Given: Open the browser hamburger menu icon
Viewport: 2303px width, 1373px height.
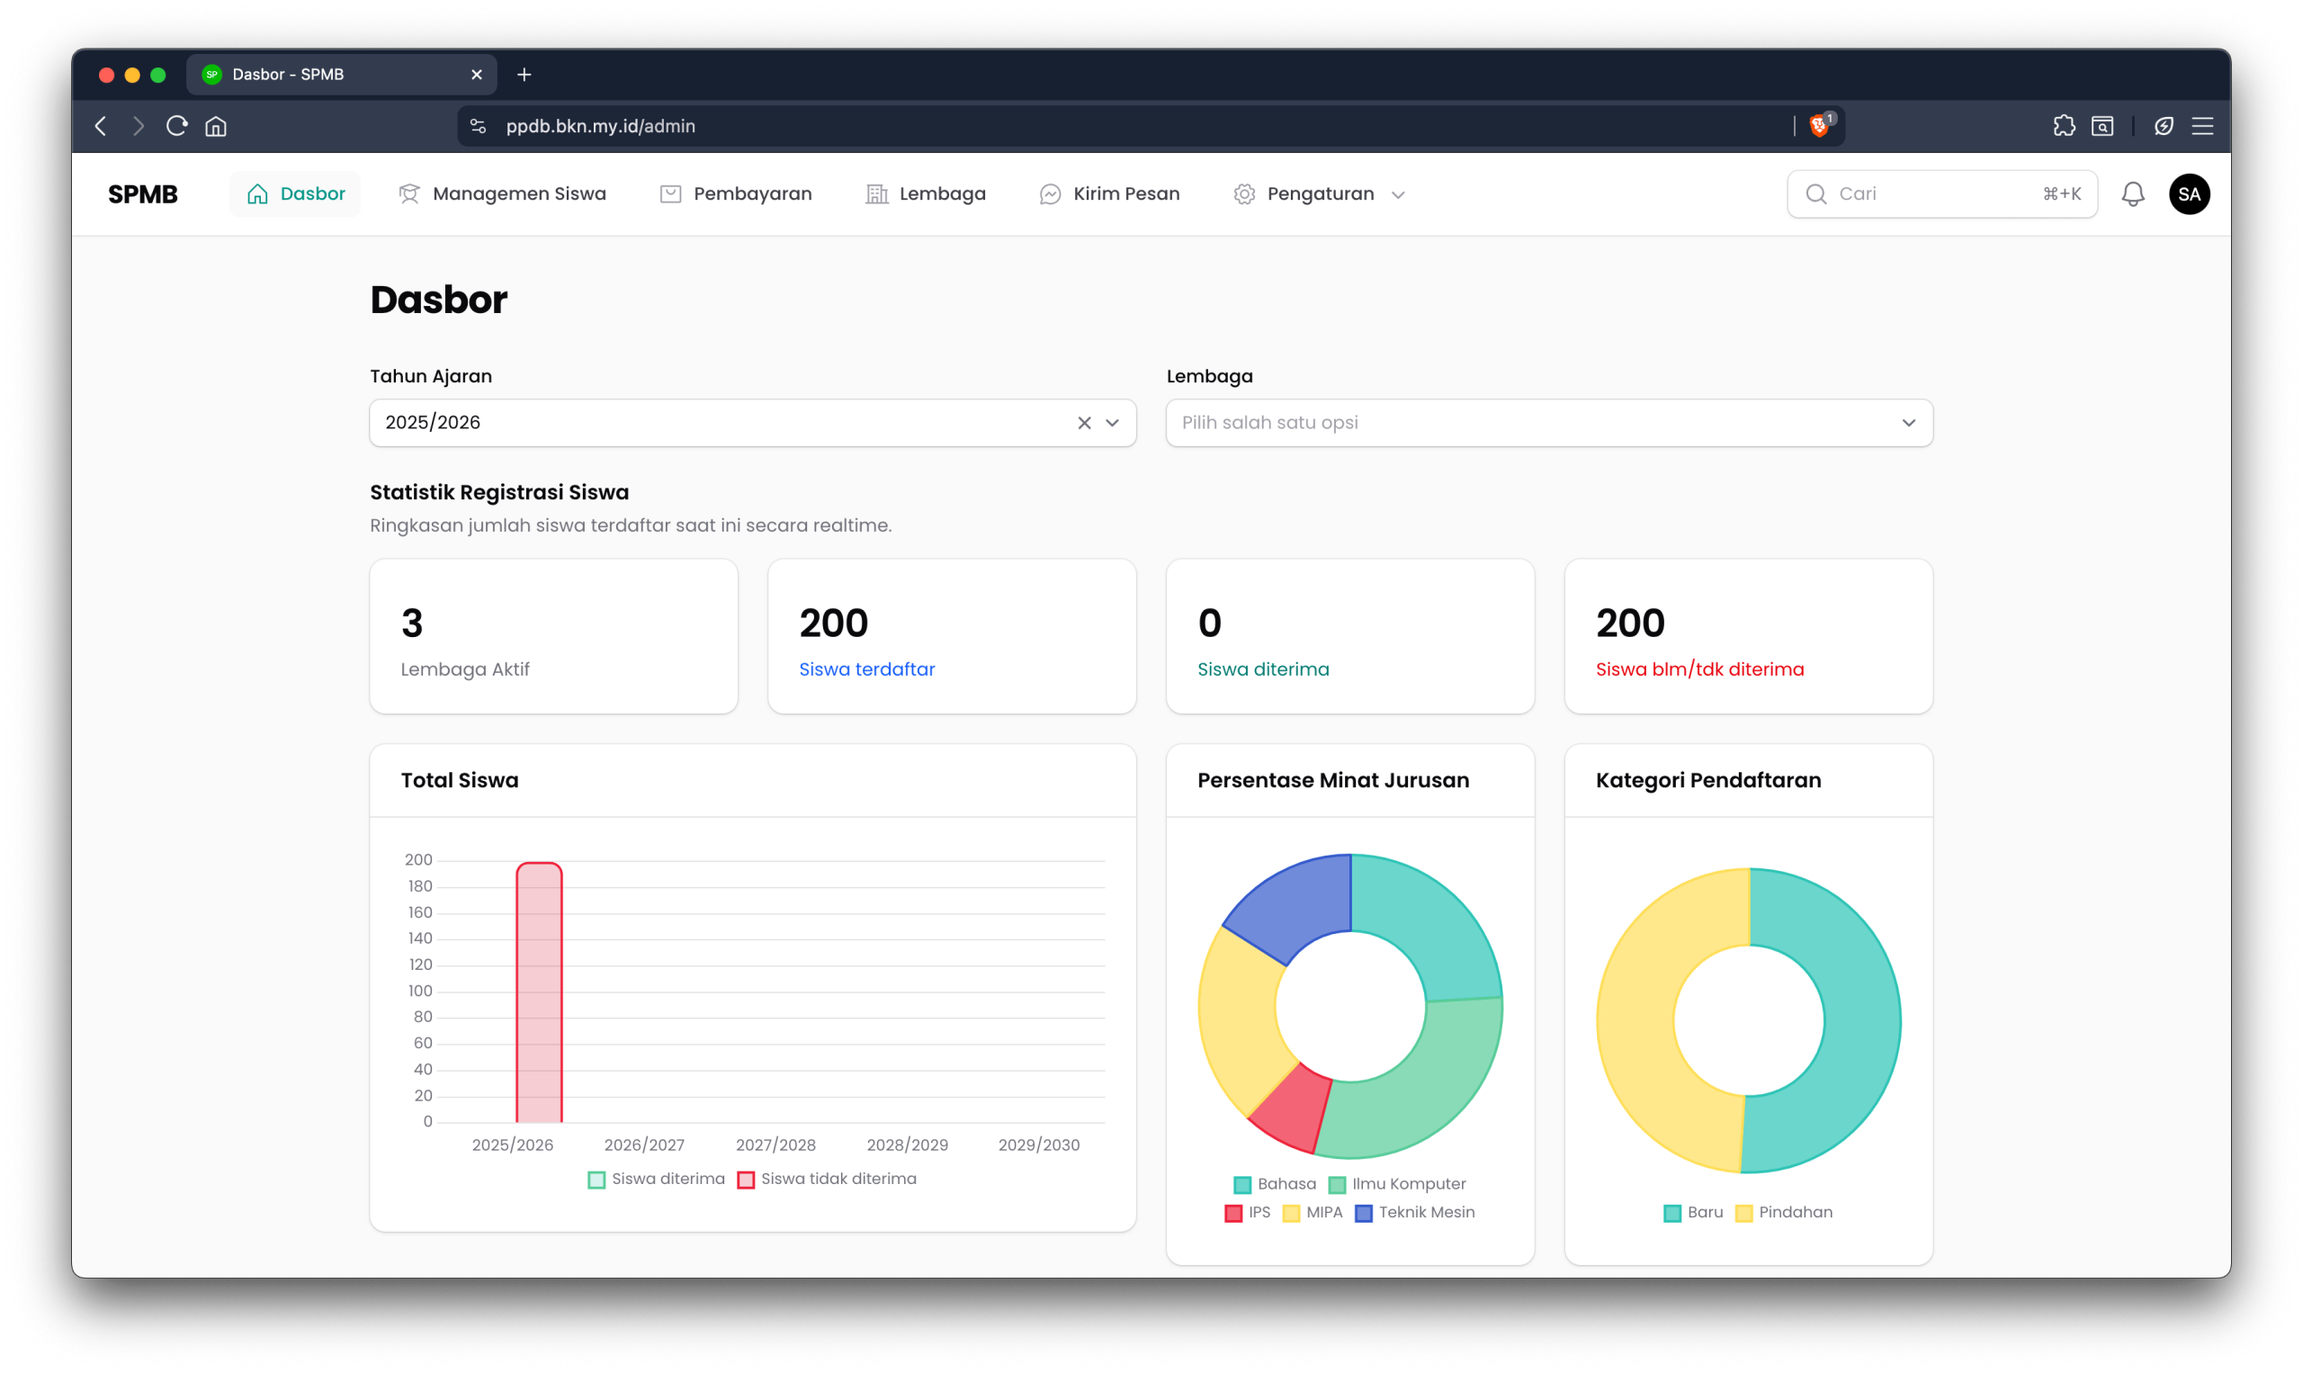Looking at the screenshot, I should [2202, 126].
